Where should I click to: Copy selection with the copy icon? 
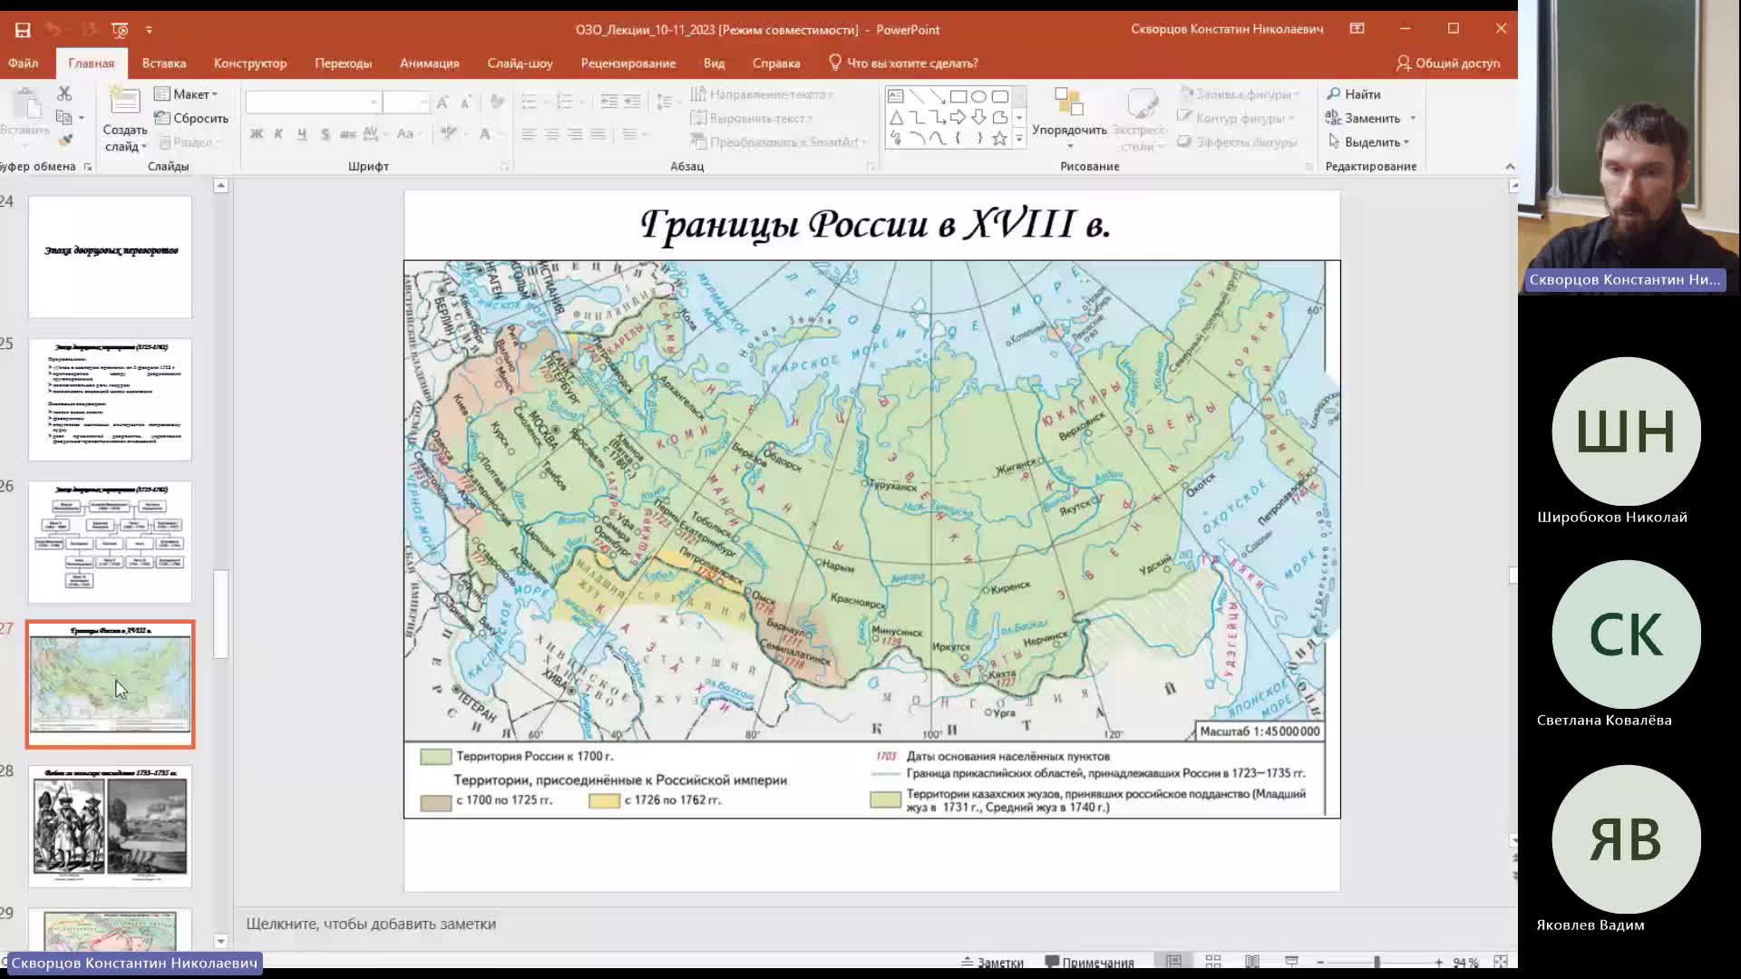(x=63, y=118)
